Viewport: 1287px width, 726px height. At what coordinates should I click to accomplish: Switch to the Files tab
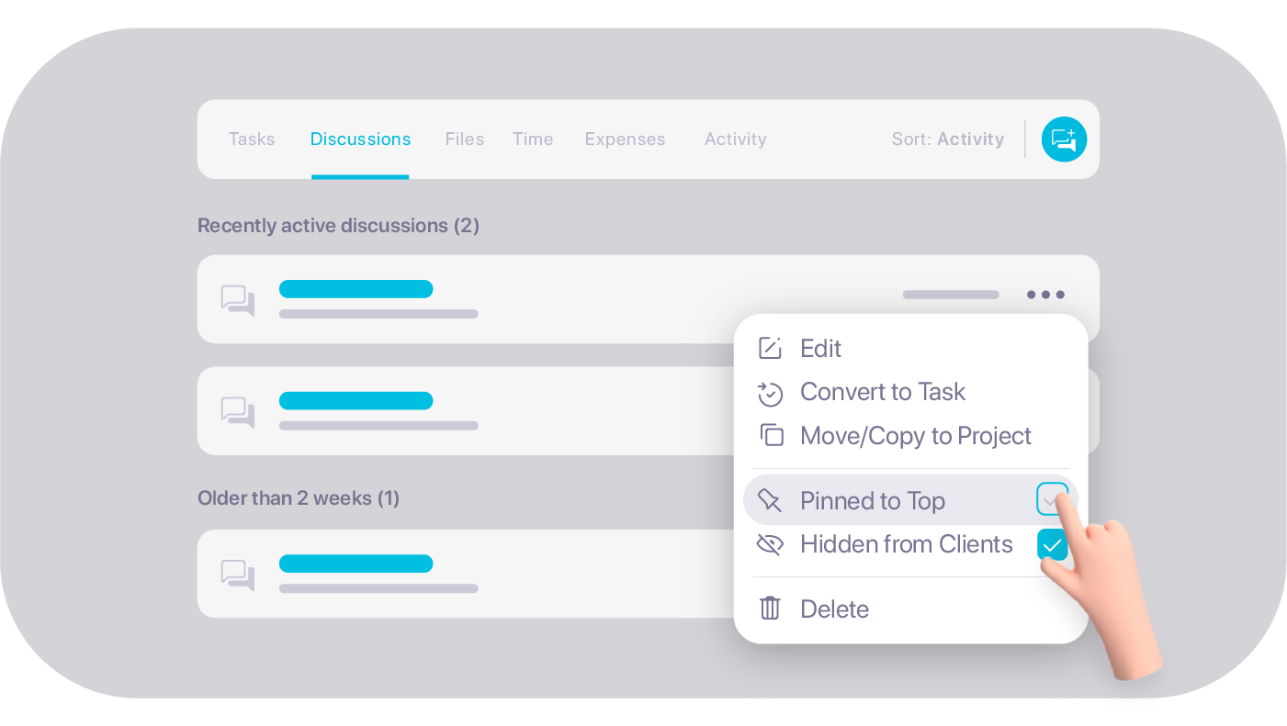coord(465,140)
